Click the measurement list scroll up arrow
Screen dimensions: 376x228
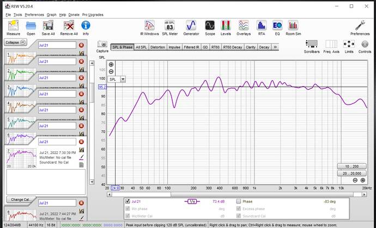click(92, 63)
